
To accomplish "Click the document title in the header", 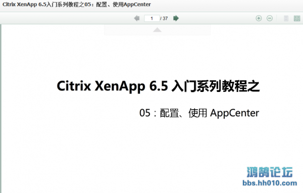I will coord(77,5).
